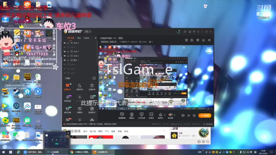Toggle visibility of layer 图片 1
276x155 pixels.
click(65, 60)
